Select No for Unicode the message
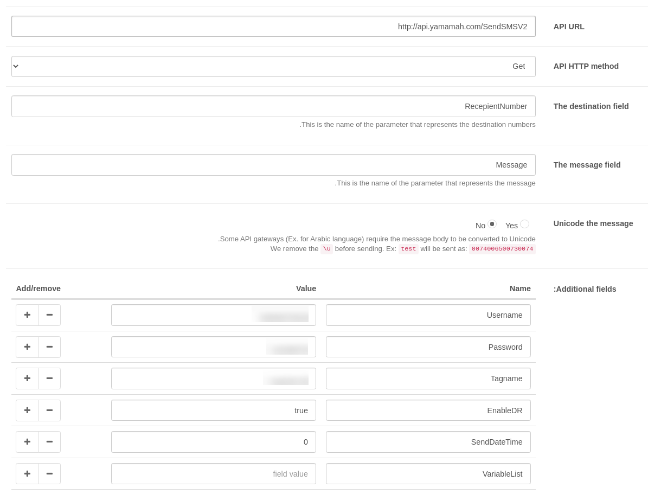The width and height of the screenshot is (648, 494). 492,224
